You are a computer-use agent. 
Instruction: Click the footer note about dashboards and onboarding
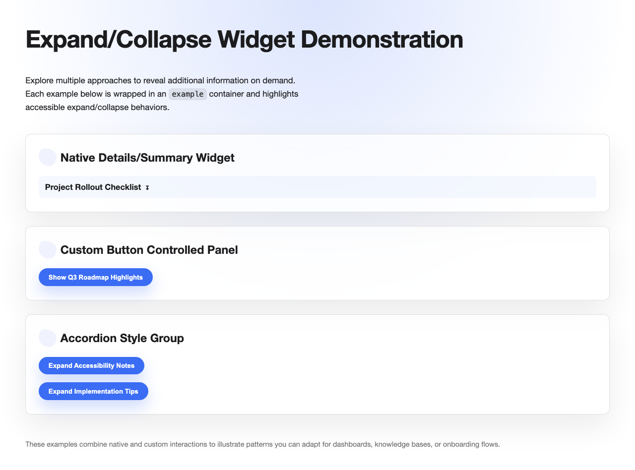pos(262,444)
